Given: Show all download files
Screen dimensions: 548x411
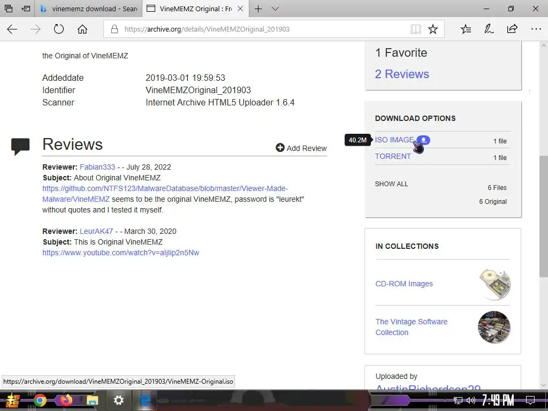Looking at the screenshot, I should [x=391, y=184].
